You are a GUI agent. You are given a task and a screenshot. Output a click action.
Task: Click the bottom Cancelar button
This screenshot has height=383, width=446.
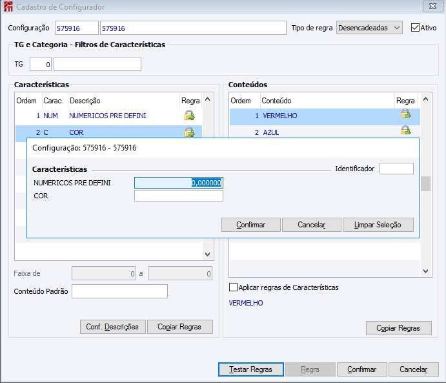[x=414, y=369]
